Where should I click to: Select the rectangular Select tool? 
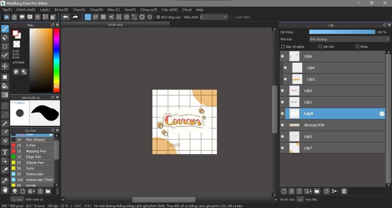pos(5,106)
